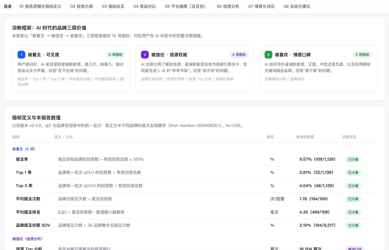Screen dimensions: 389x250
Task: Click value 2.10%（194/9,217）
Action: 317,225
